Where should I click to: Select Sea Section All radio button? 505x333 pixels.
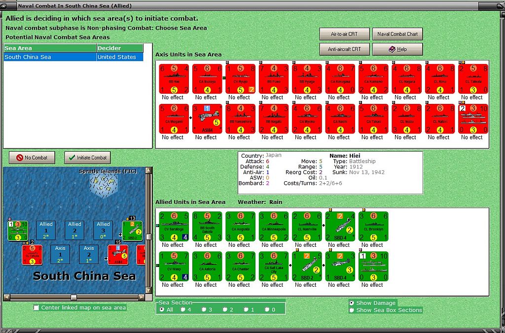click(162, 309)
